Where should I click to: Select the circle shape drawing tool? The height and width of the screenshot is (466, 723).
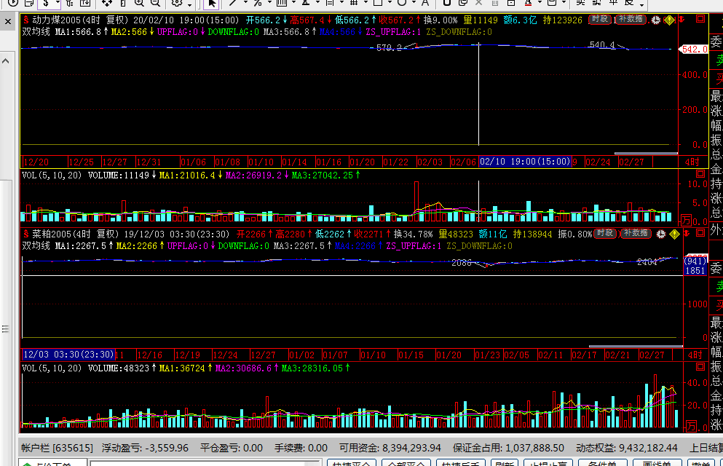[x=402, y=3]
